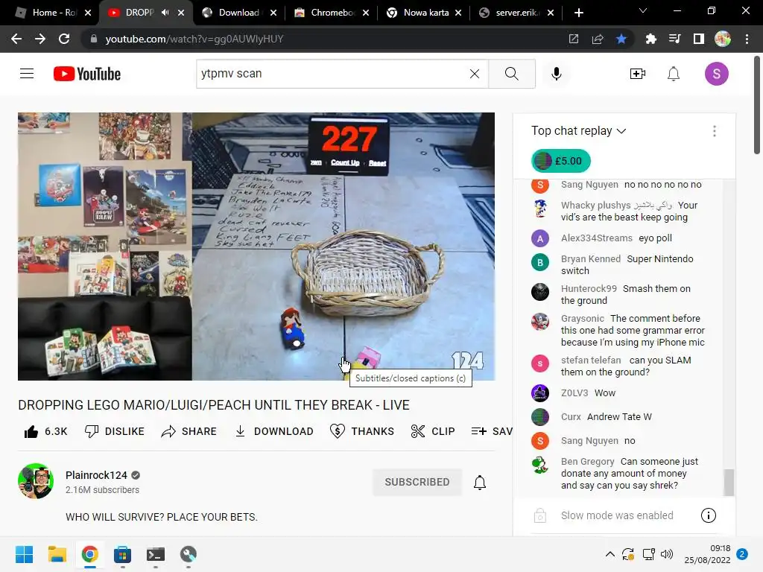Open the Create video camera icon

click(x=638, y=74)
